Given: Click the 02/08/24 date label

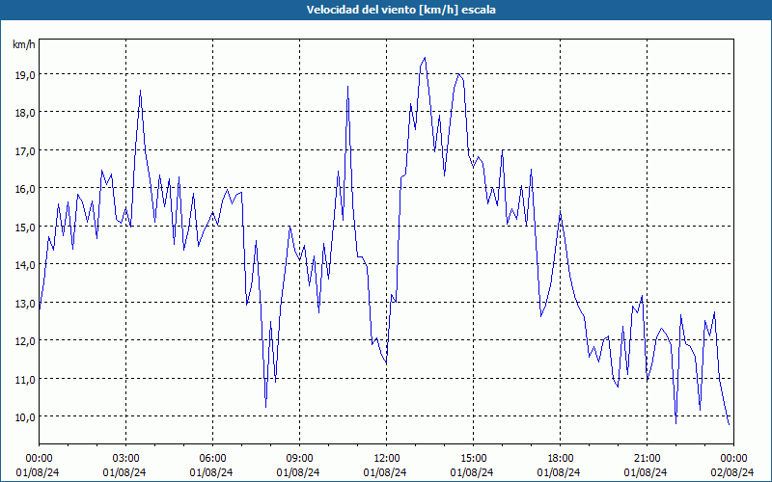Looking at the screenshot, I should pos(732,472).
